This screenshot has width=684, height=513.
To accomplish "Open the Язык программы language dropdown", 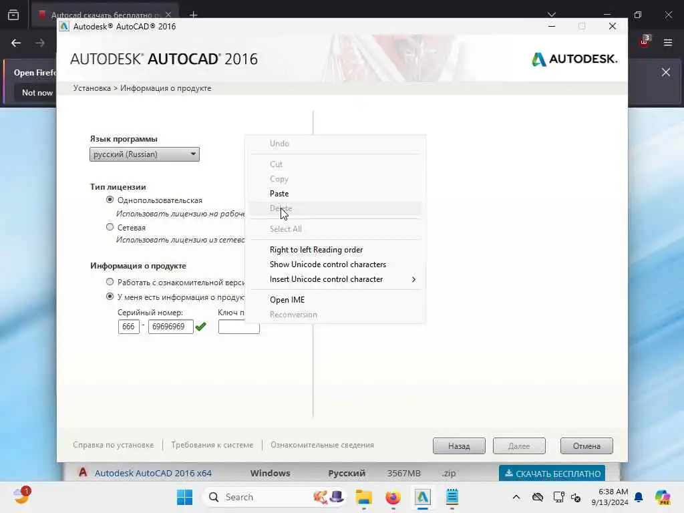I will click(144, 154).
